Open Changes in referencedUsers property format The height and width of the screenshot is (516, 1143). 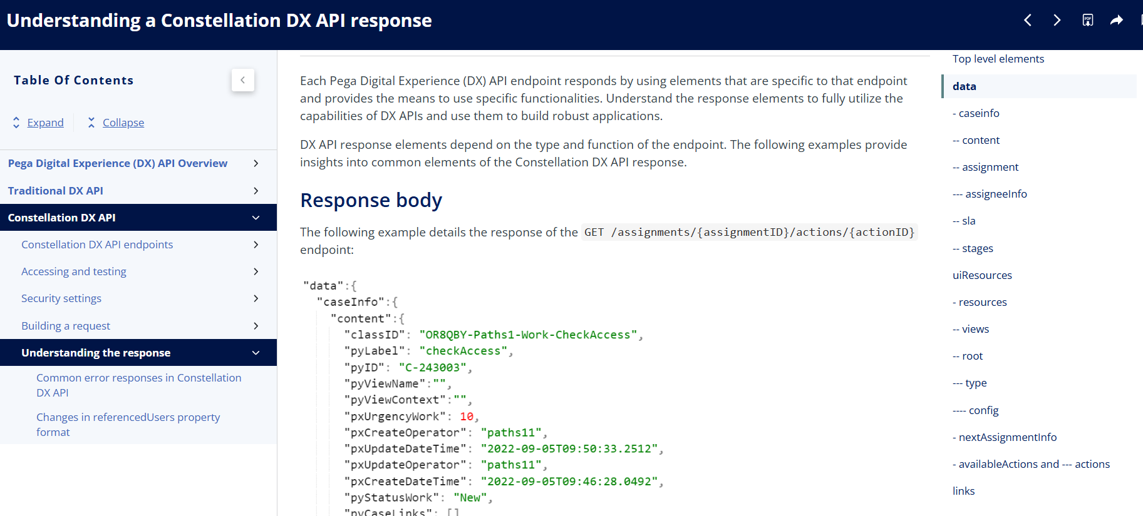[128, 425]
